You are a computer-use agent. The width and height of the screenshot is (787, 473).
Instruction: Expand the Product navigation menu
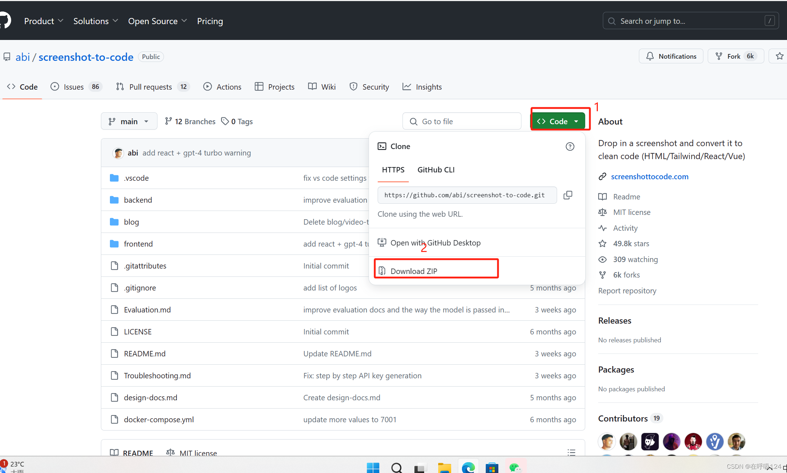[x=44, y=21]
